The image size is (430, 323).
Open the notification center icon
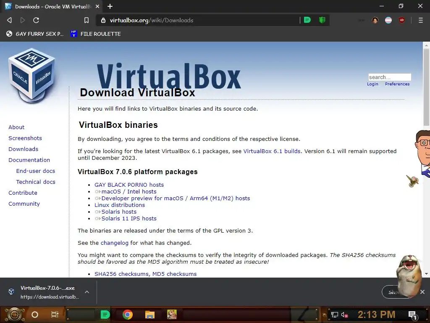(x=412, y=315)
